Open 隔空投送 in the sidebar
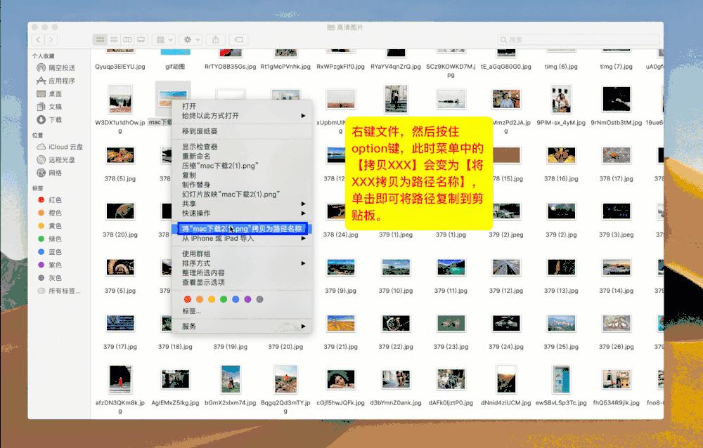 pyautogui.click(x=56, y=67)
